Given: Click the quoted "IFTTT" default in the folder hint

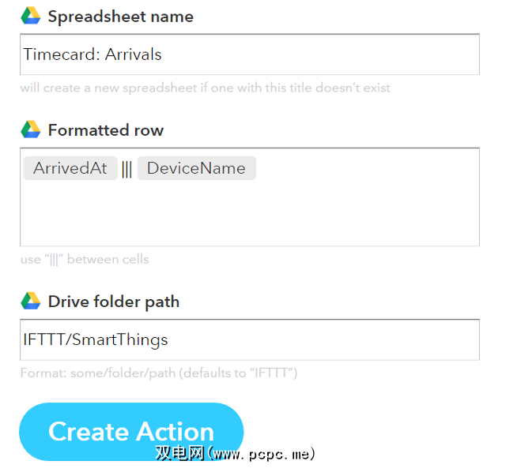Looking at the screenshot, I should click(270, 373).
